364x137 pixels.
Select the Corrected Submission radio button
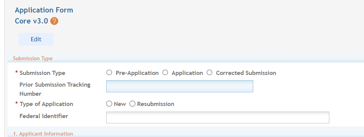tap(209, 73)
